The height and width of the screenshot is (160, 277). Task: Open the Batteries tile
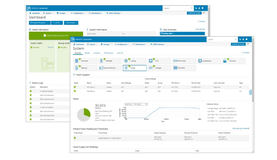point(110,61)
